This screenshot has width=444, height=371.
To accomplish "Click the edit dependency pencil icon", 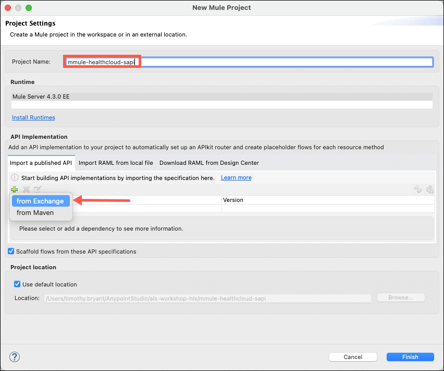I will pos(38,189).
